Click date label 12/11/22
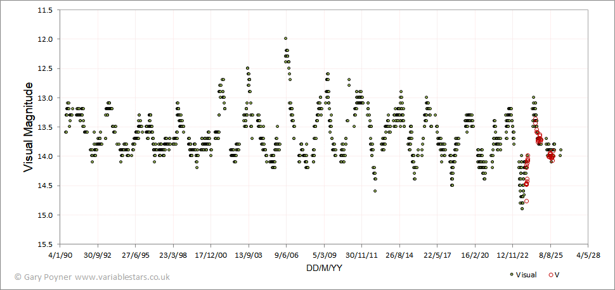Image resolution: width=615 pixels, height=290 pixels. pyautogui.click(x=512, y=255)
